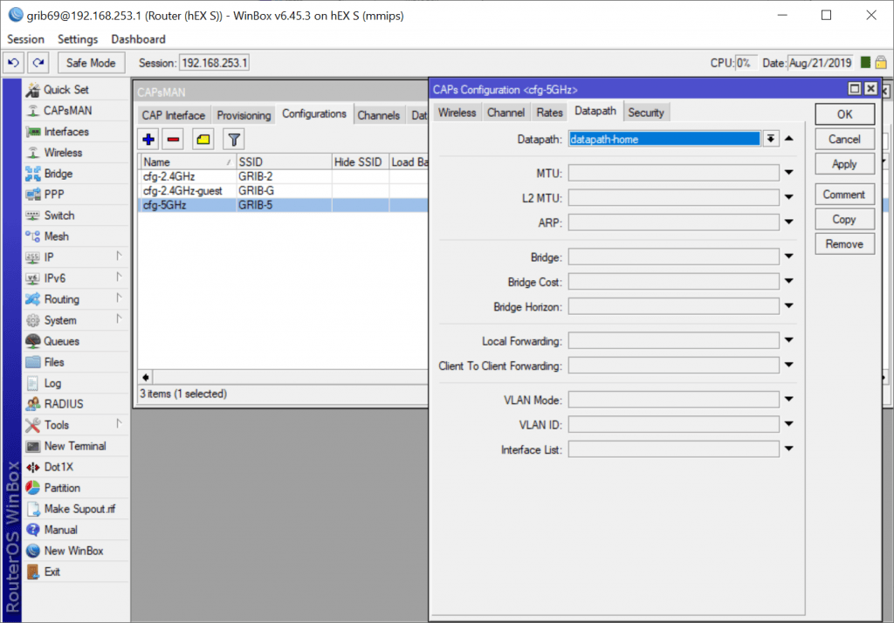Add new configuration with plus icon

point(148,140)
